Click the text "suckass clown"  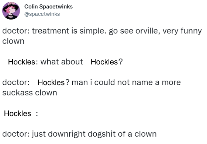pyautogui.click(x=30, y=93)
